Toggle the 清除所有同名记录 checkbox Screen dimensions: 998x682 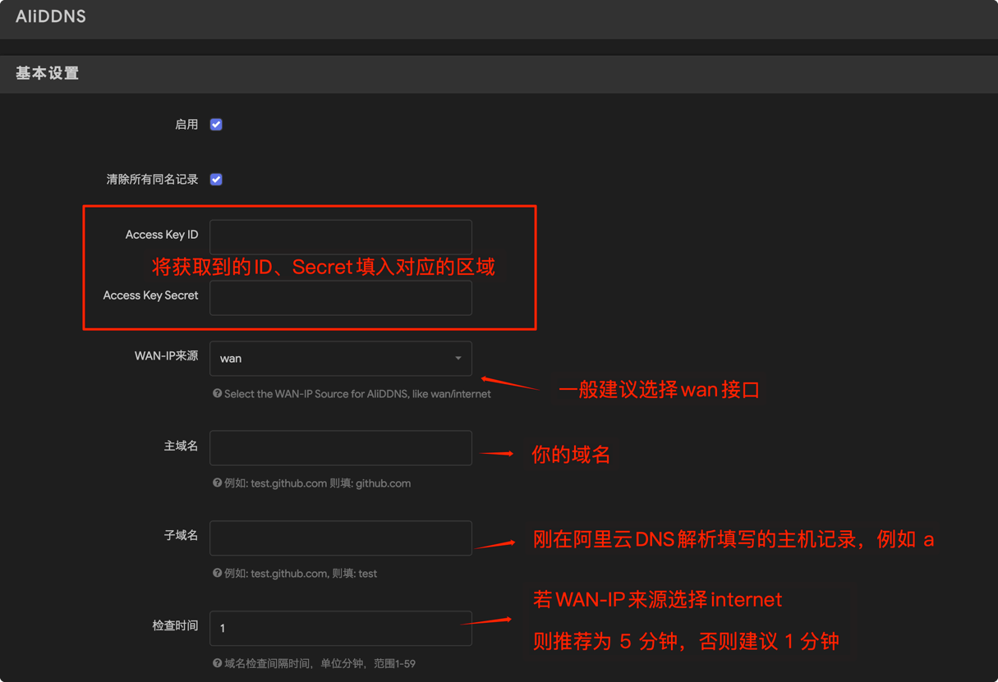click(x=216, y=180)
